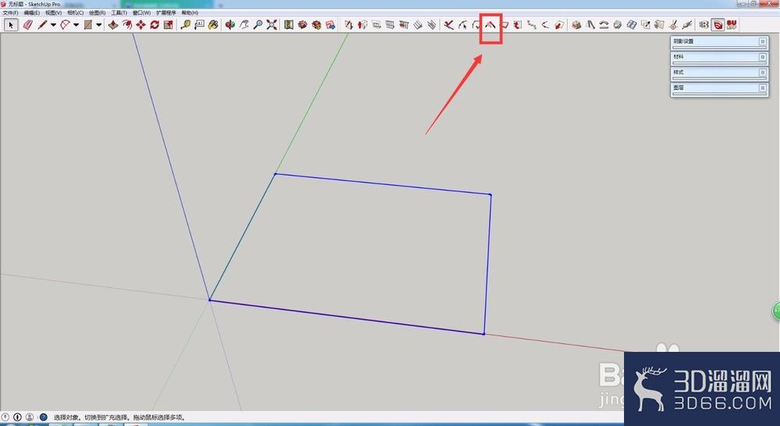The image size is (780, 426).
Task: Click the blue help question-mark status icon
Action: [43, 417]
